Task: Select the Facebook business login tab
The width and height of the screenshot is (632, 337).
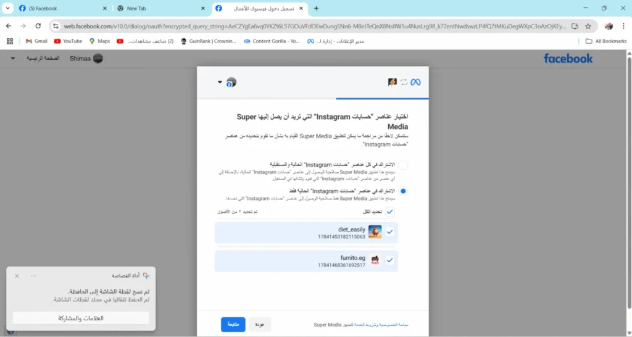Action: [260, 9]
